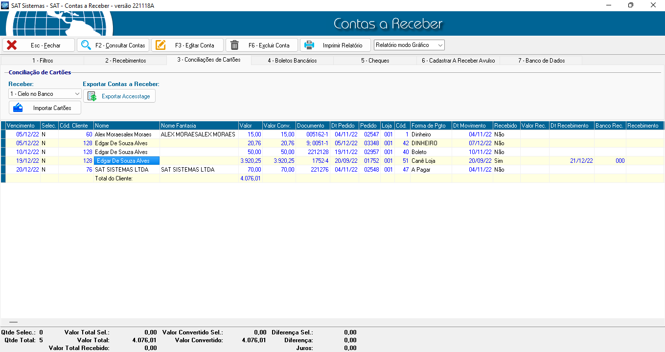Click the 3.920,25 value cell
665x352 pixels.
[x=251, y=161]
